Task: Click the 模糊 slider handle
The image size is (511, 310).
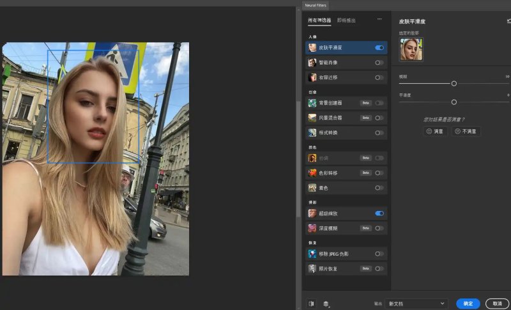Action: (x=454, y=84)
